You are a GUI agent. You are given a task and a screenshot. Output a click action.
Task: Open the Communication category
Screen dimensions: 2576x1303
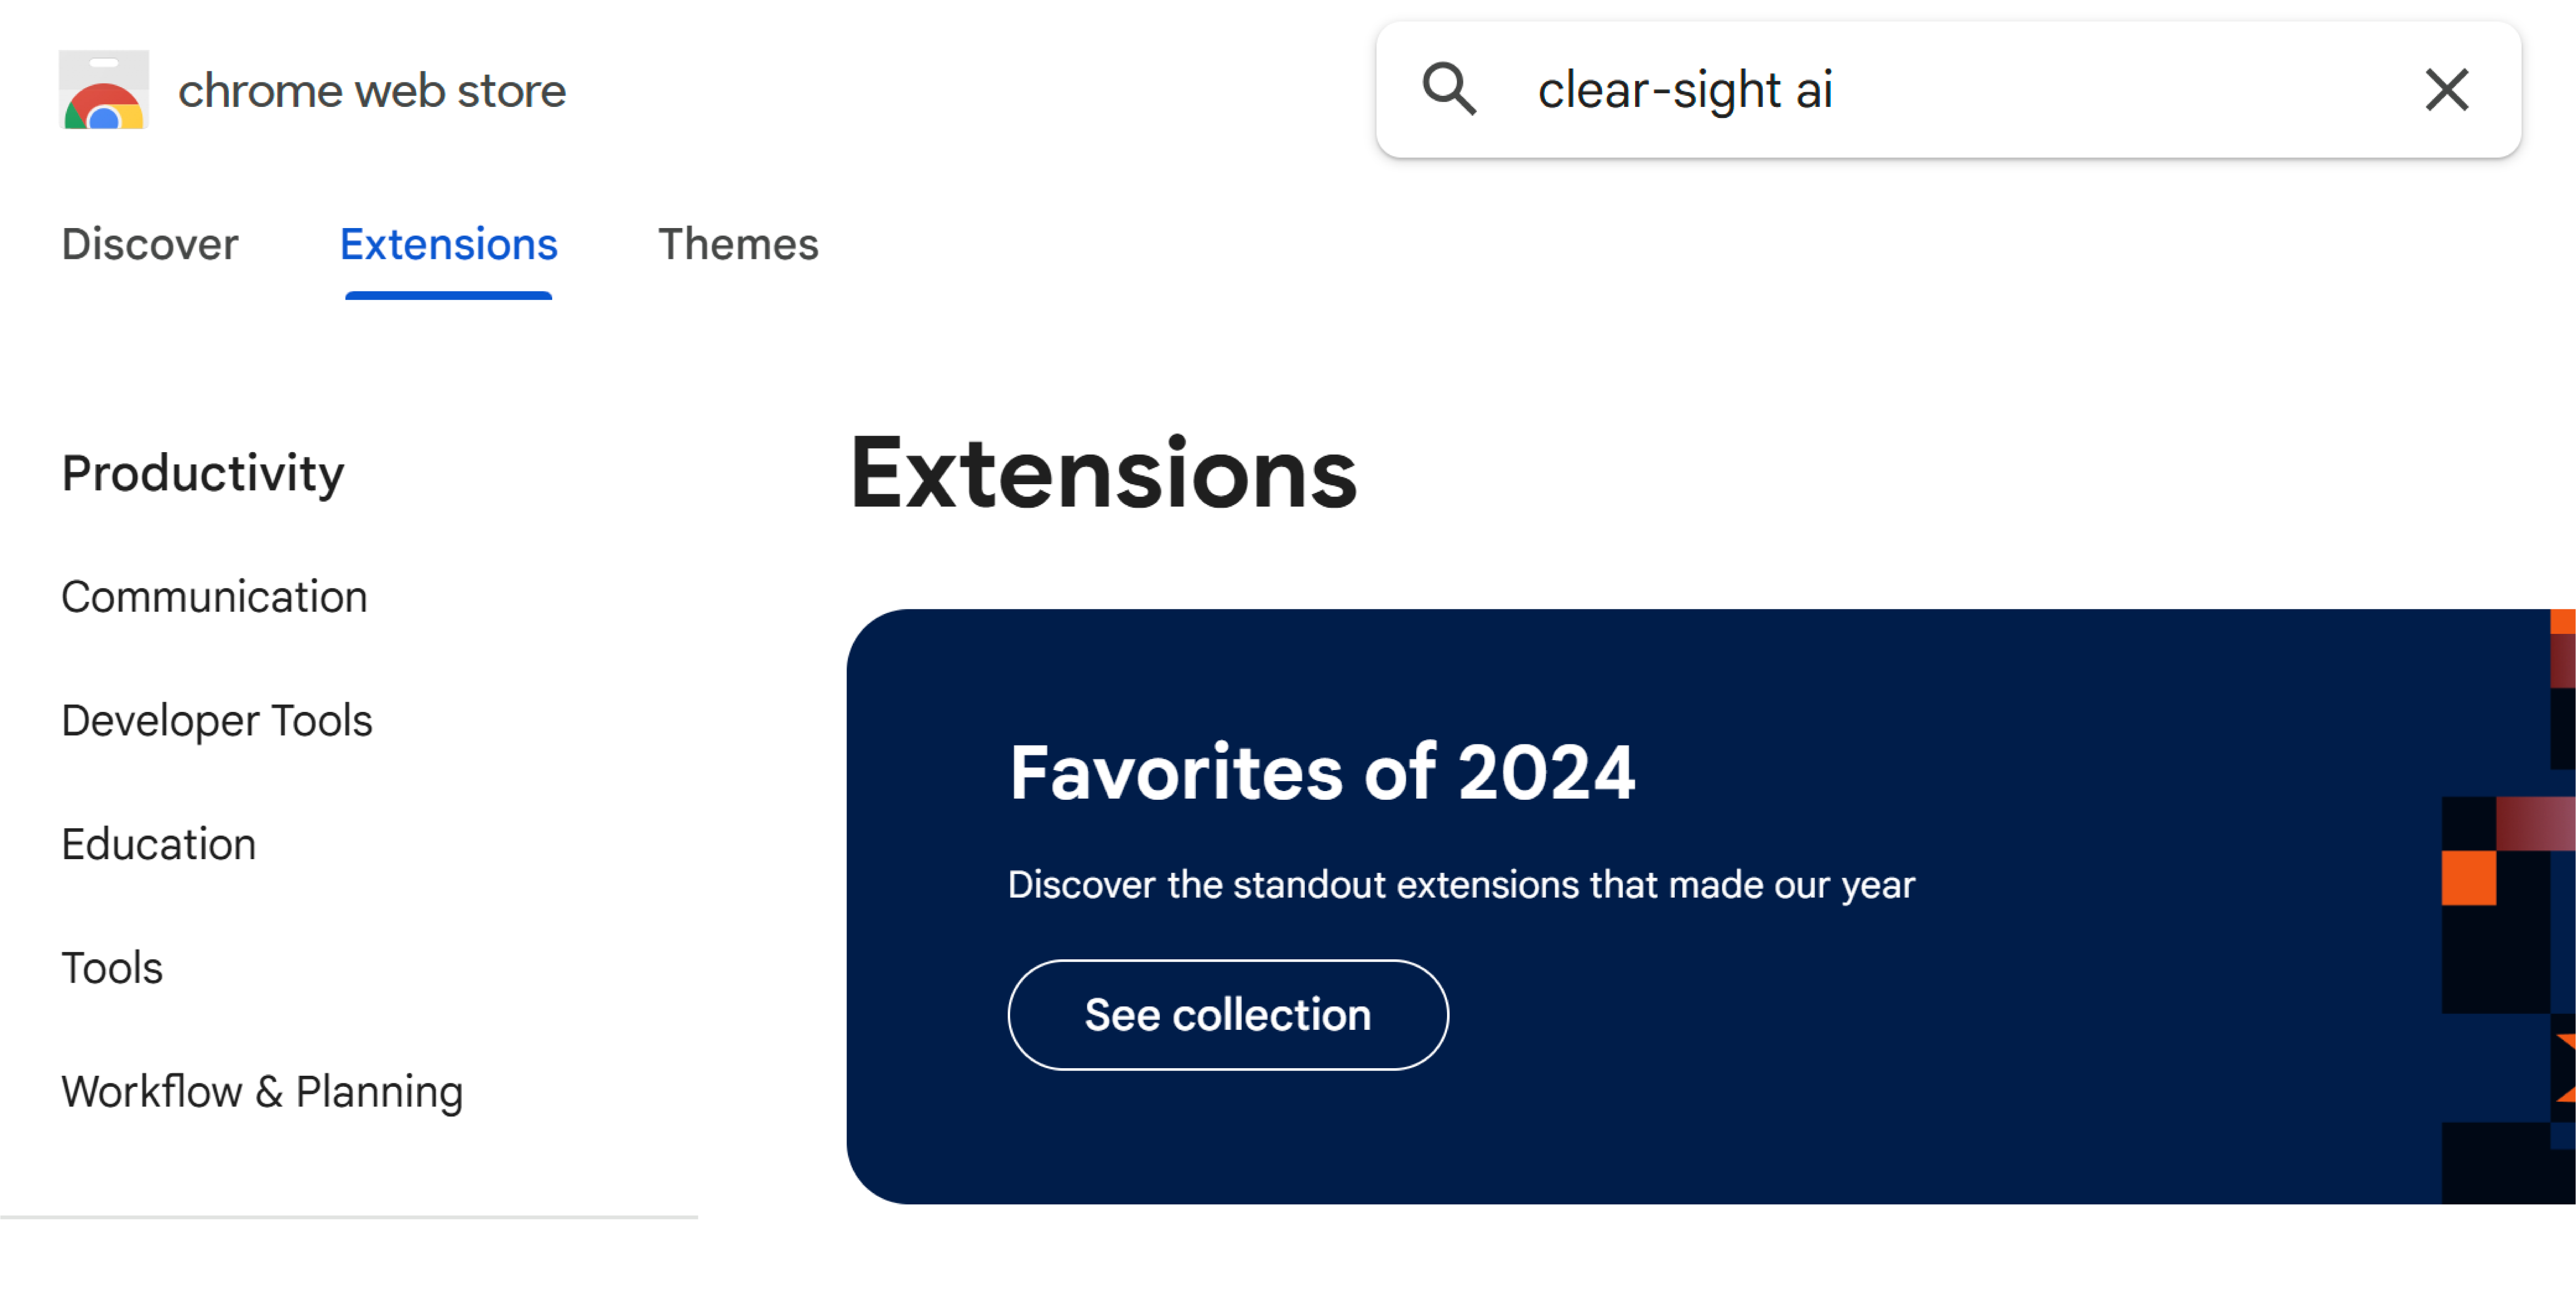click(x=214, y=595)
